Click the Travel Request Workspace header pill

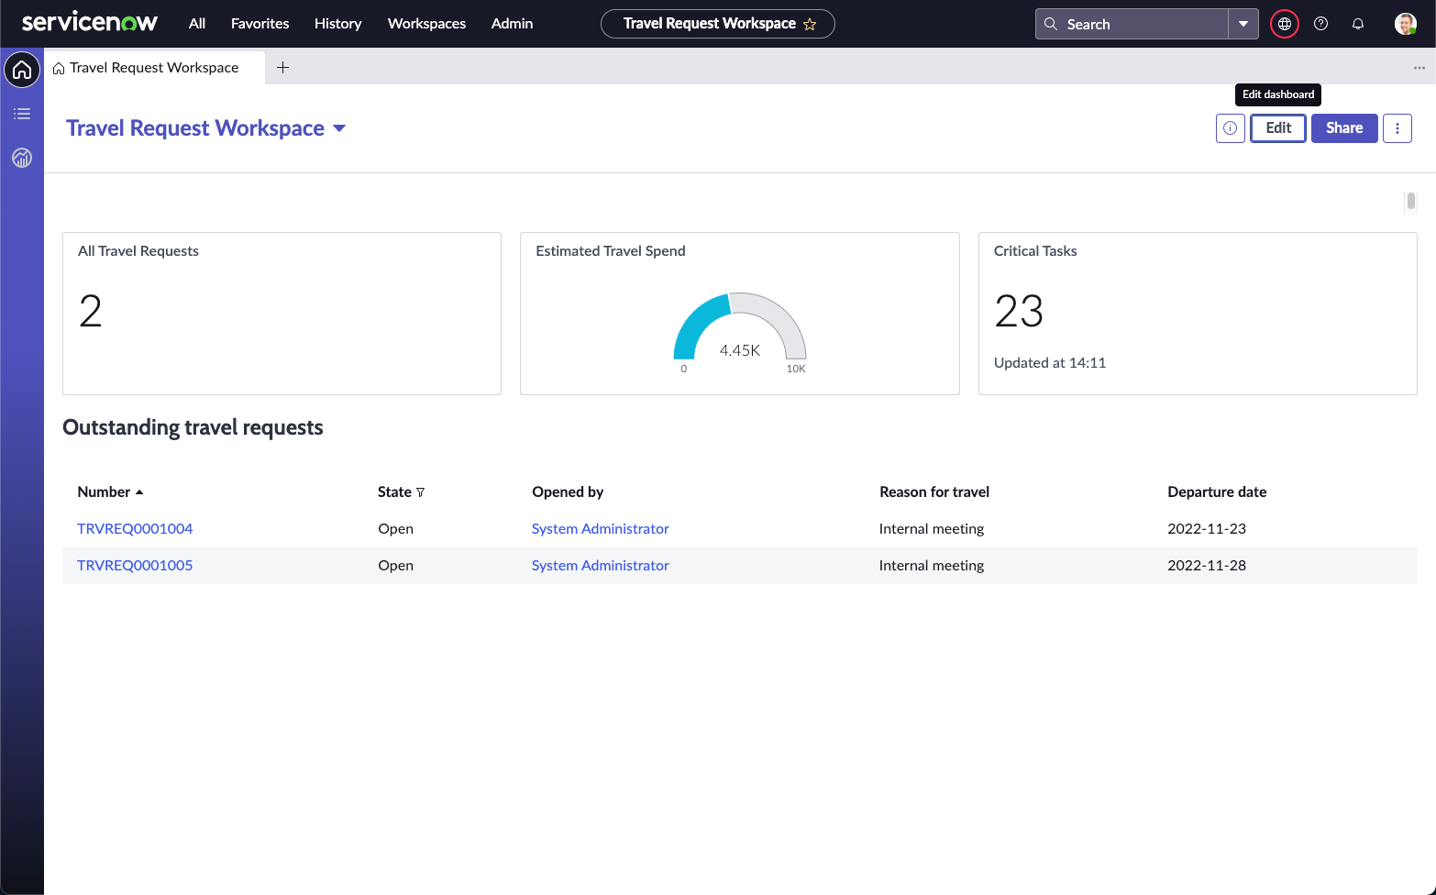click(718, 24)
